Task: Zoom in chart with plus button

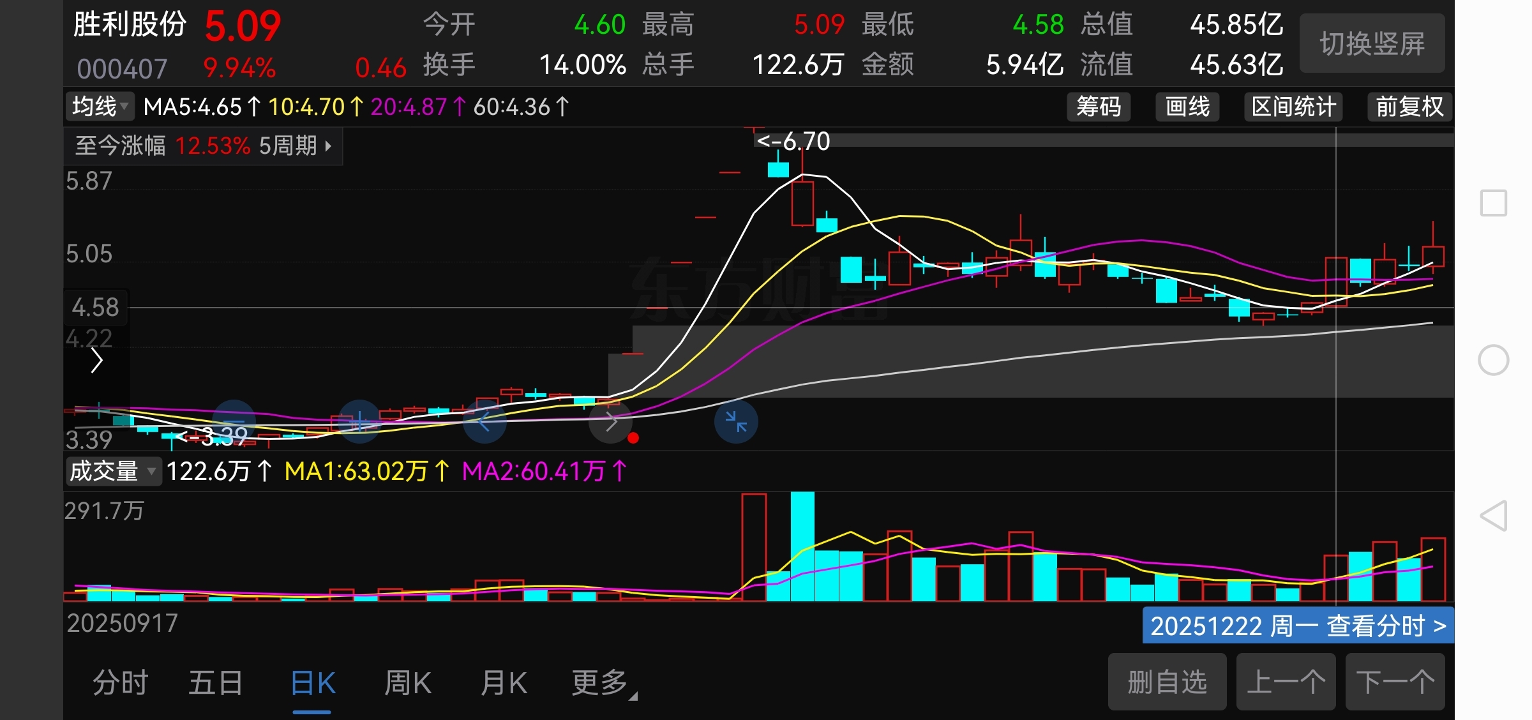Action: [359, 421]
